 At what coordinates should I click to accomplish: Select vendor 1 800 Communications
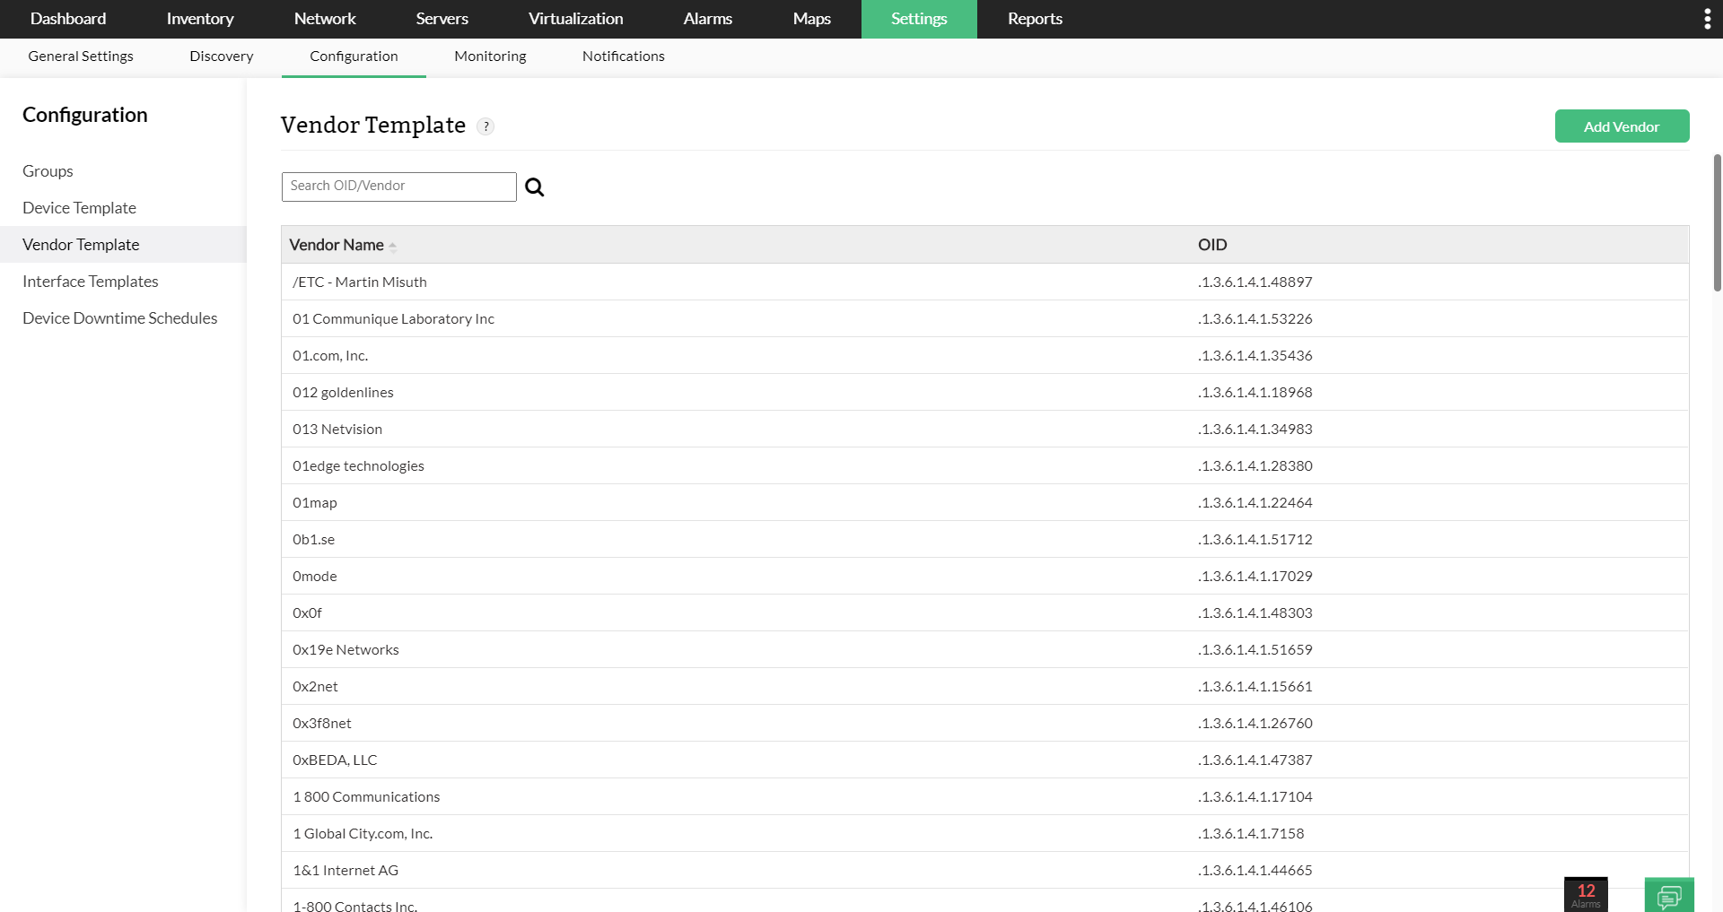click(366, 797)
